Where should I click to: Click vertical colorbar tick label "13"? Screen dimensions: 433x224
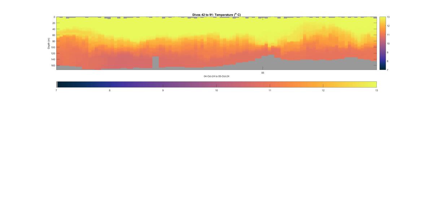tap(389, 17)
